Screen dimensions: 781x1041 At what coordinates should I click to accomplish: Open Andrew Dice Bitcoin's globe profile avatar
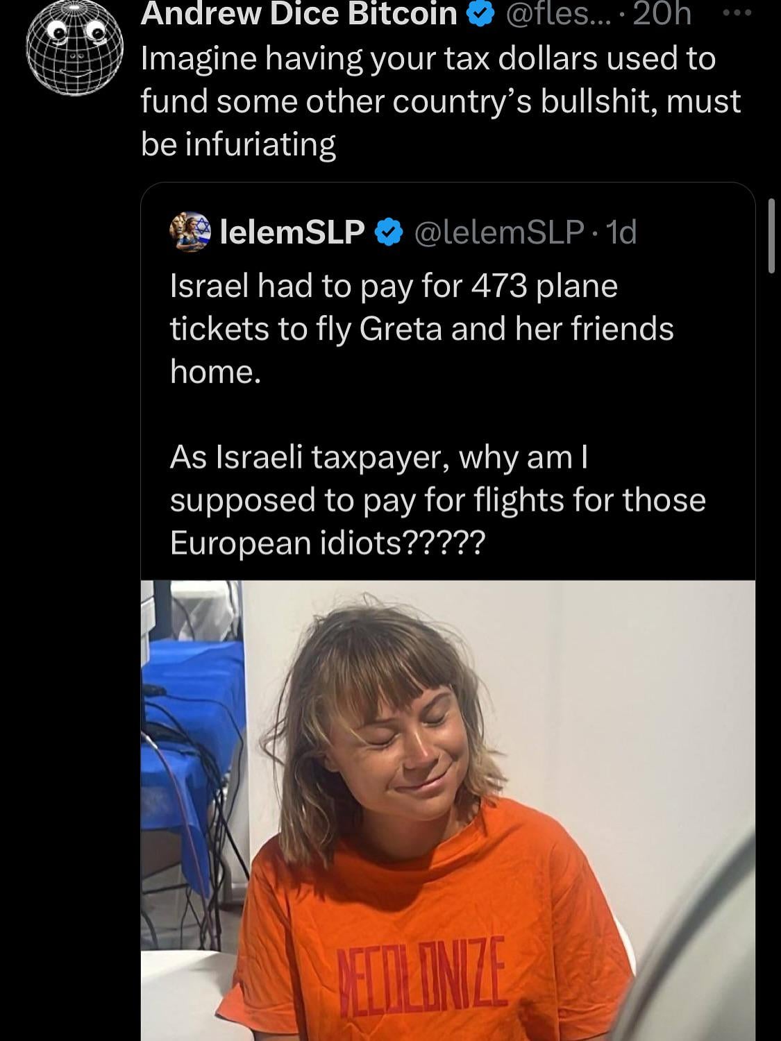click(75, 49)
